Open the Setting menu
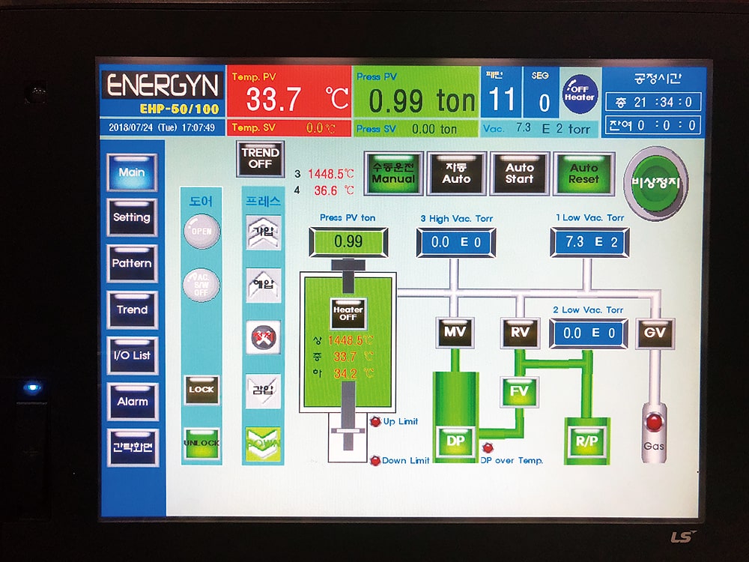Viewport: 749px width, 562px height. 132,217
